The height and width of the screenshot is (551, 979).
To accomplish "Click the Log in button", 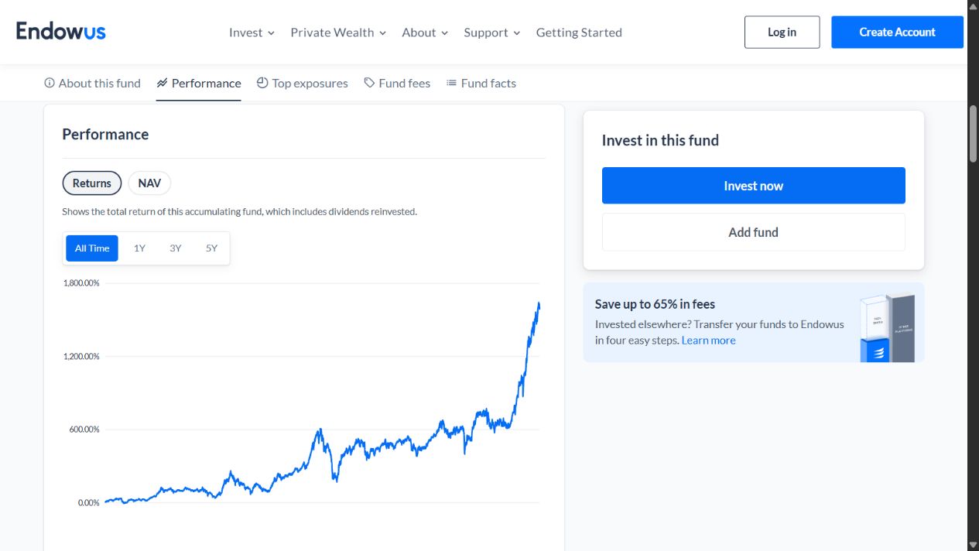I will [x=782, y=33].
